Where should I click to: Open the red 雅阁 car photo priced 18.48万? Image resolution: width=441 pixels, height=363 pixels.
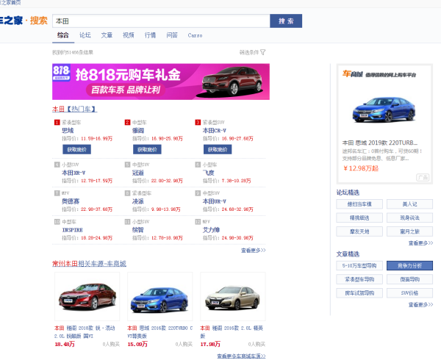[87, 297]
